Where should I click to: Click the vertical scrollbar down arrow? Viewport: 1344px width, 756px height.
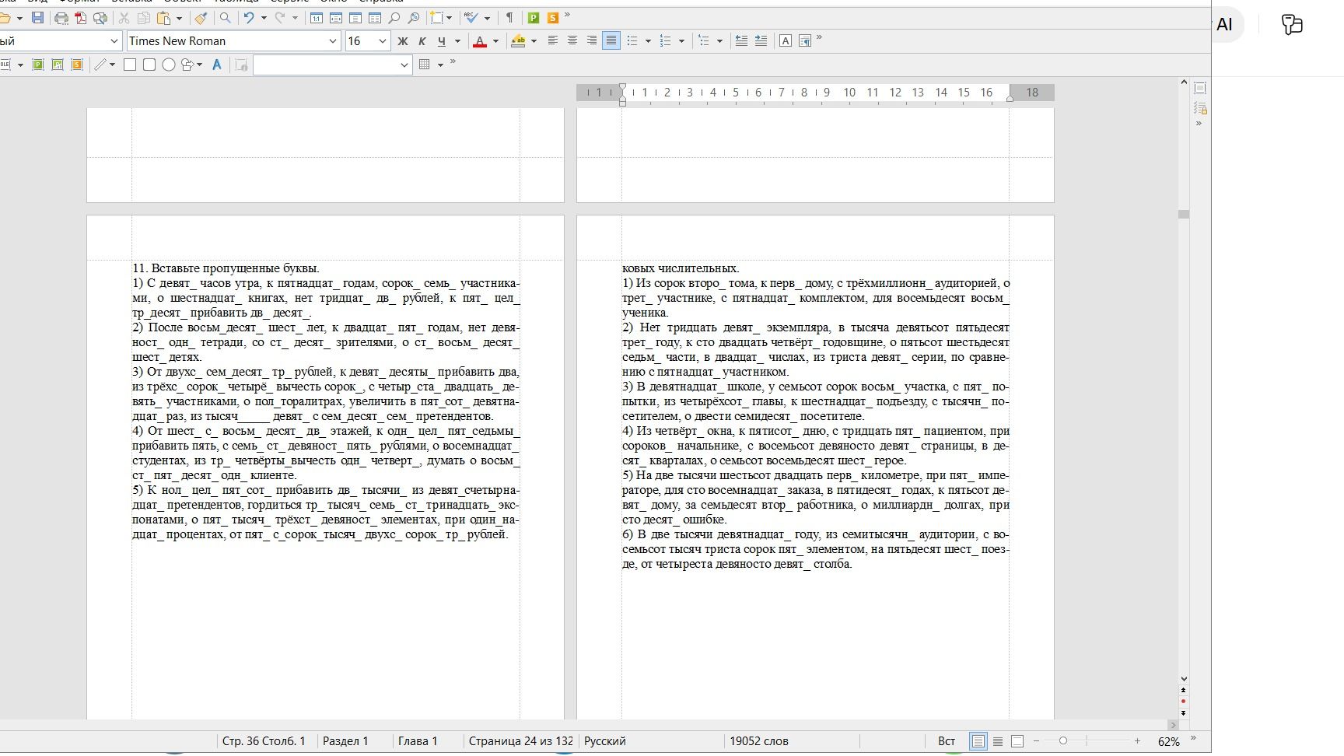[x=1184, y=678]
